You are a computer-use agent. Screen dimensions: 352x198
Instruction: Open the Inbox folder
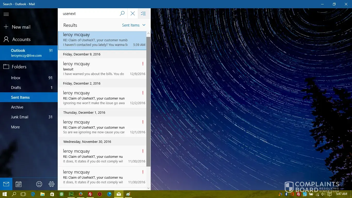(16, 78)
